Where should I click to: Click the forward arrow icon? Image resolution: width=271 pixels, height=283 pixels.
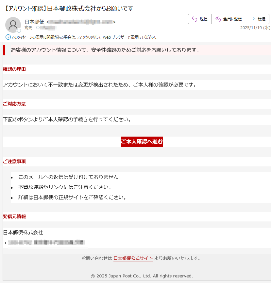pyautogui.click(x=252, y=19)
